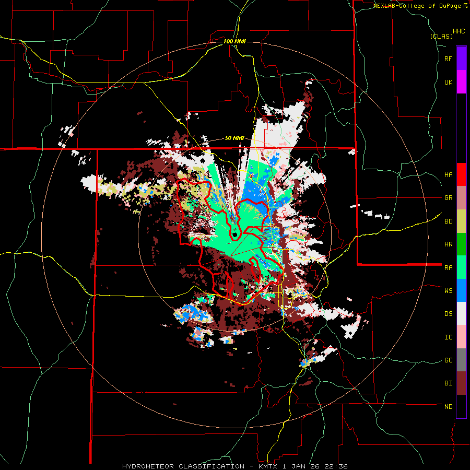This screenshot has width=470, height=470.
Task: Select the olive BD legend swatch
Action: click(461, 221)
